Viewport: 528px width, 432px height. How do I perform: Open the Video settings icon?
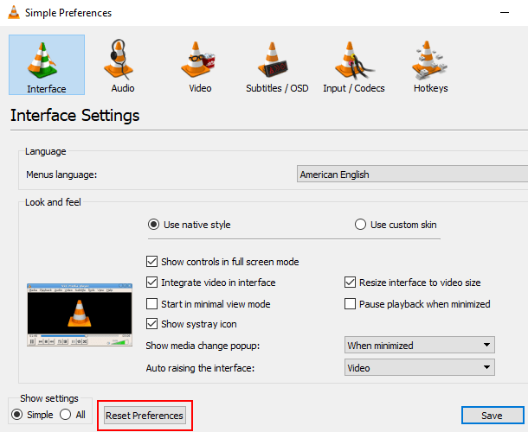200,60
